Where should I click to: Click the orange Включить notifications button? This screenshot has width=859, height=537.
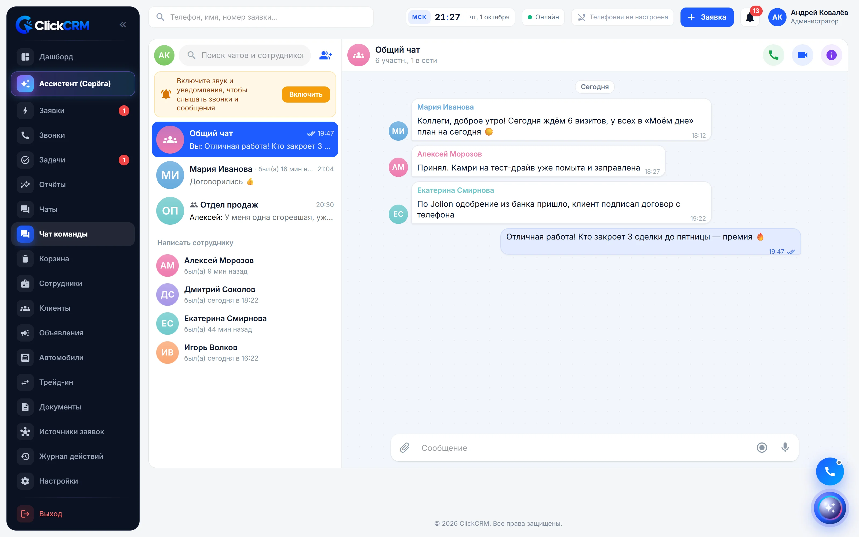pyautogui.click(x=306, y=95)
